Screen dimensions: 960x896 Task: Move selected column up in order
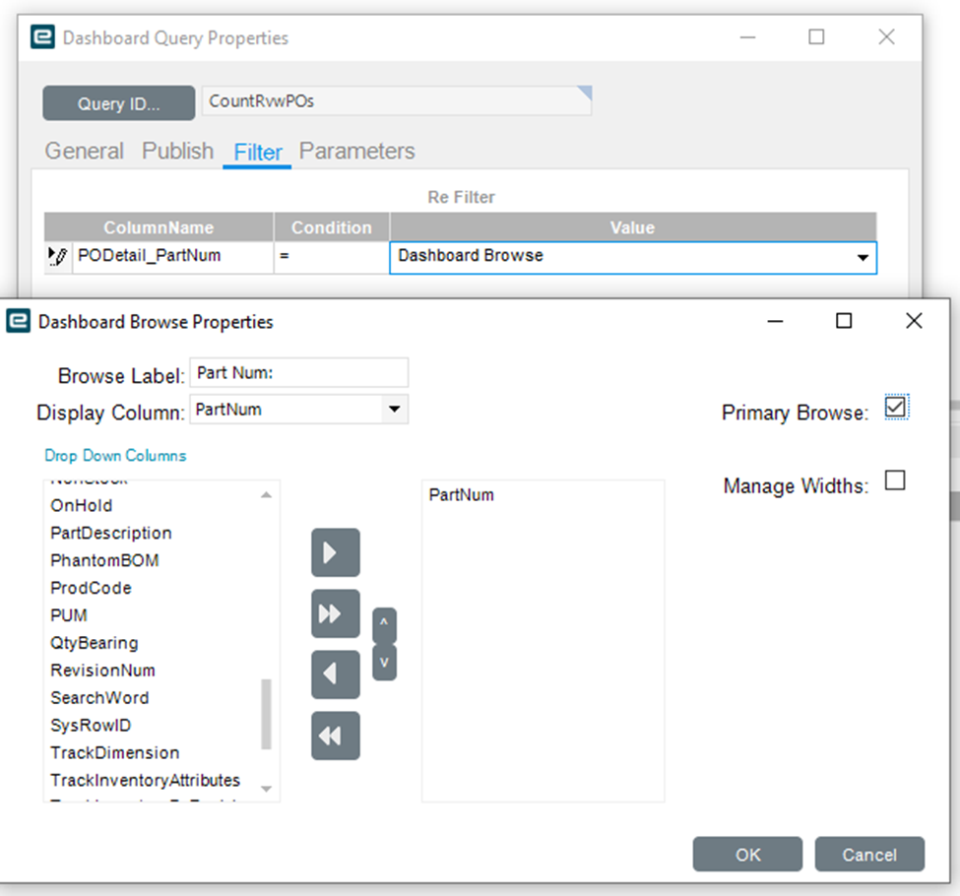(x=384, y=624)
